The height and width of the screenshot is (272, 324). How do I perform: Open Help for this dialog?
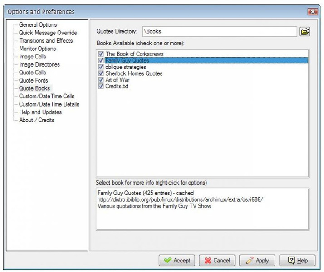point(297,261)
